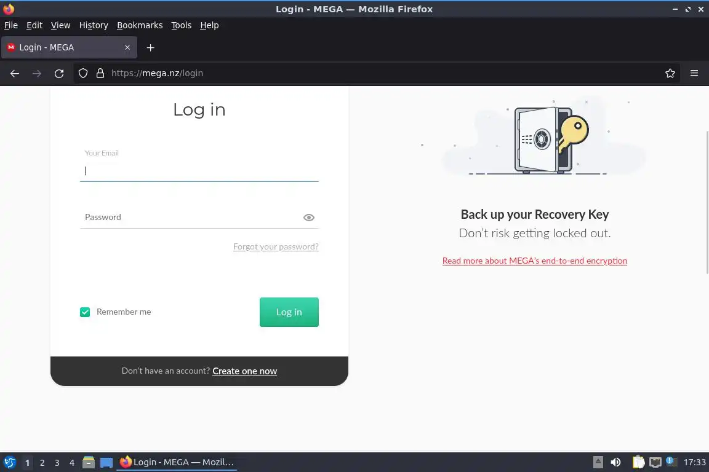The image size is (709, 472).
Task: Switch to workspace 4 in taskbar
Action: 72,463
